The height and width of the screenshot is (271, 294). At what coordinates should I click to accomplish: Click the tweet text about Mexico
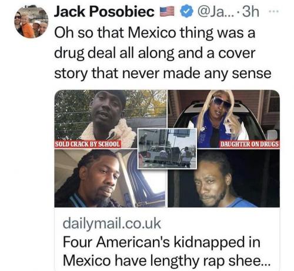[x=162, y=53]
